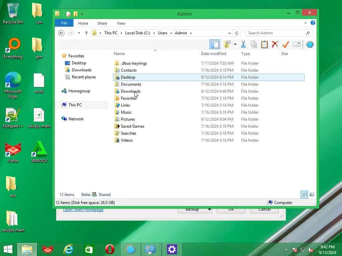This screenshot has width=342, height=256.
Task: Open Explorer Help question mark icon
Action: [313, 23]
